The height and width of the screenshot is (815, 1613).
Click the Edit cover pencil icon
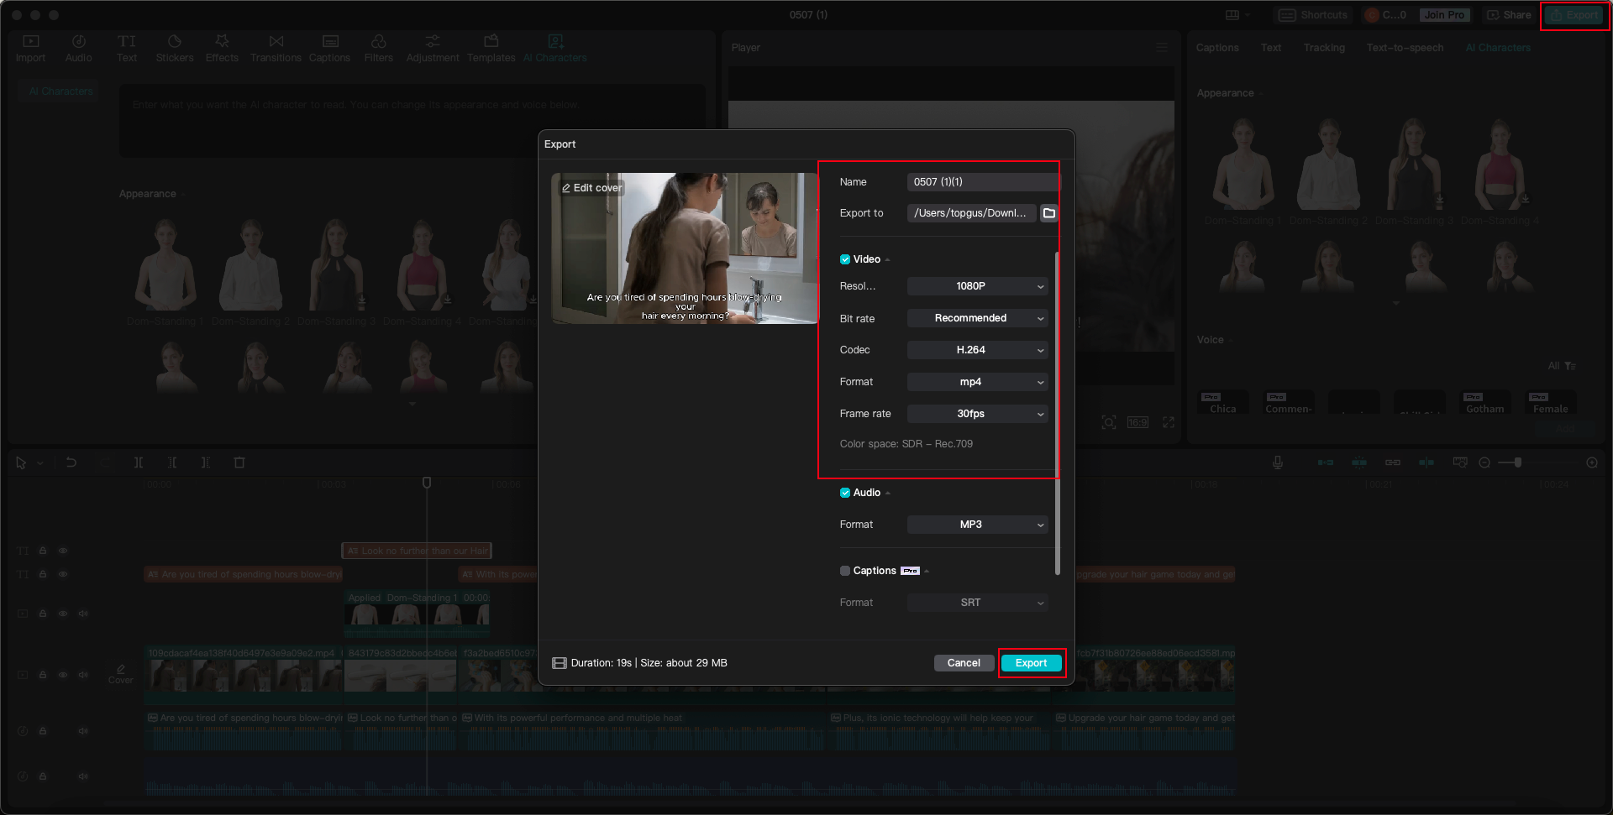click(566, 188)
